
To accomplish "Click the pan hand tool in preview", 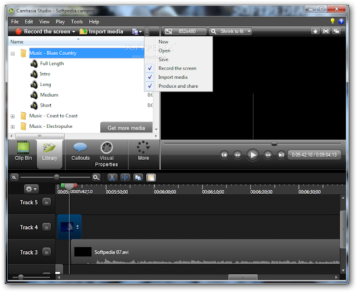I will click(x=315, y=31).
